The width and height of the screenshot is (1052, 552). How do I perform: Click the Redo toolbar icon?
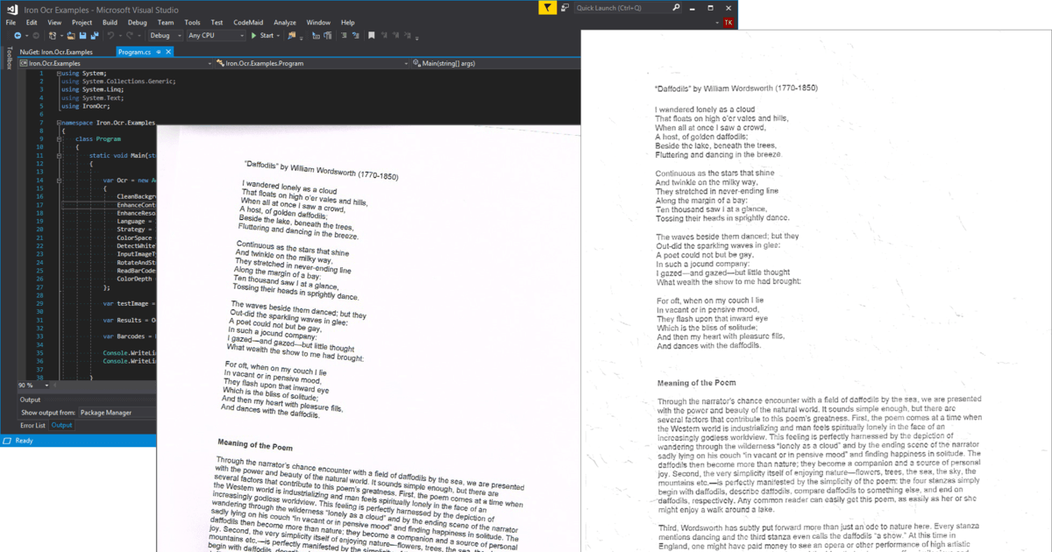tap(128, 36)
